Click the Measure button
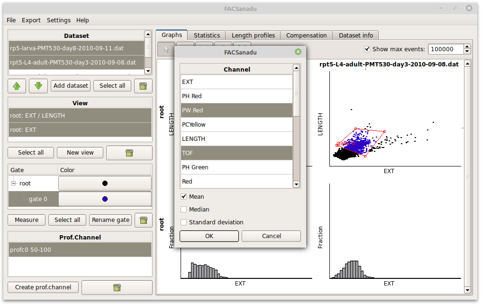This screenshot has height=304, width=482. pos(27,220)
